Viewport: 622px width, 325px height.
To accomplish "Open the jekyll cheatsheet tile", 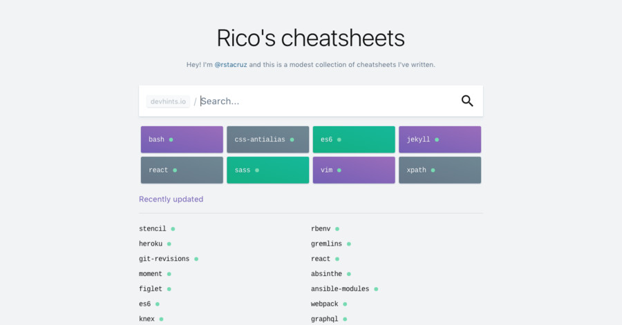I will click(440, 139).
